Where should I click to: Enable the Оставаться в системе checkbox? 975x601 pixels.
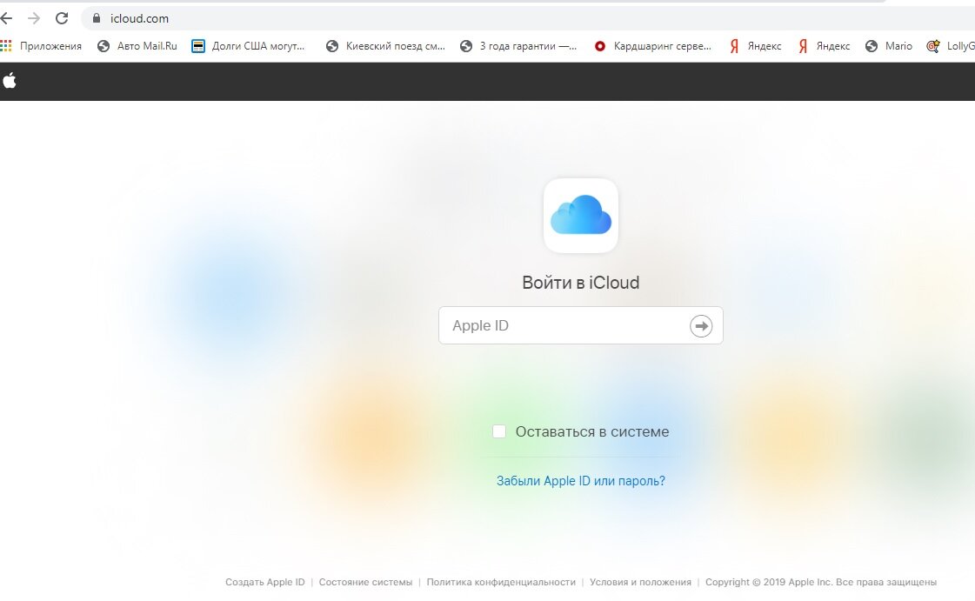pos(498,431)
